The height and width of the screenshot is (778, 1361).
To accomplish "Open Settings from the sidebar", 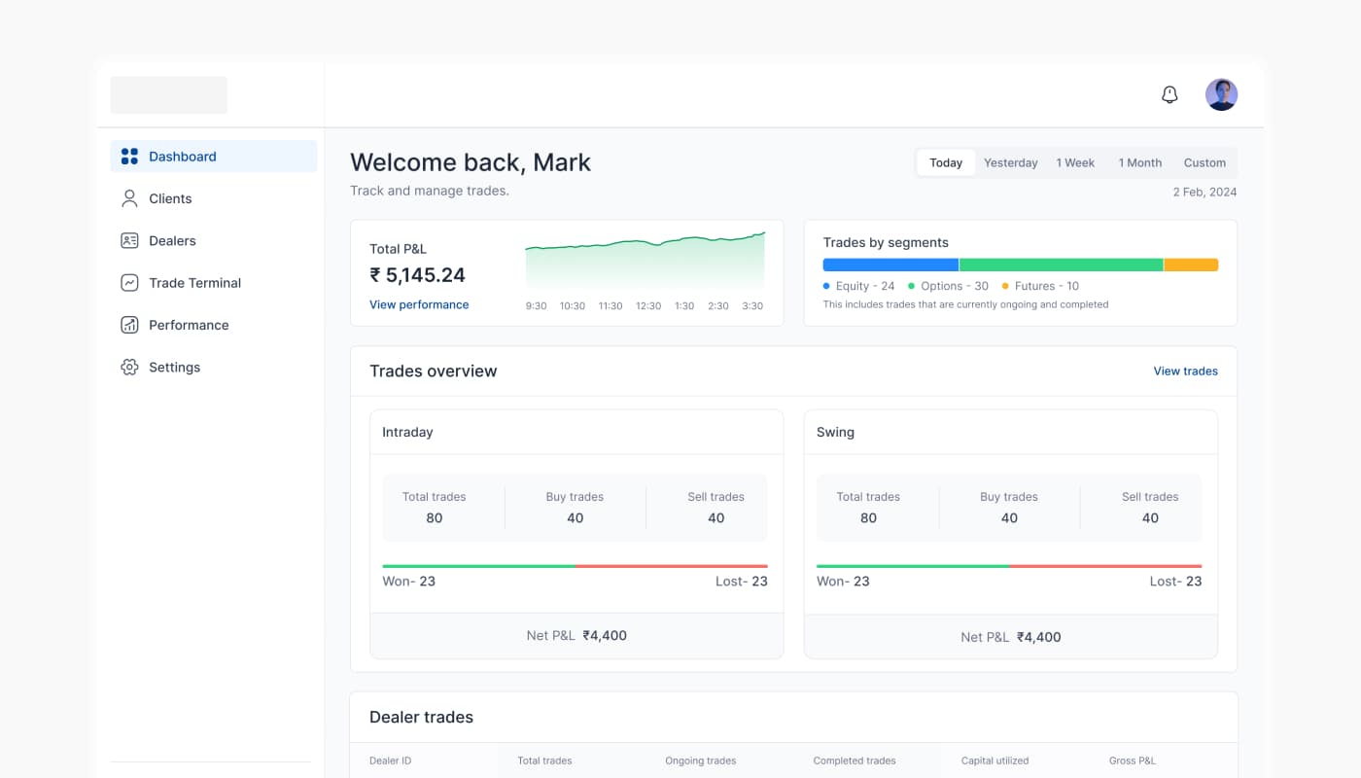I will click(214, 368).
